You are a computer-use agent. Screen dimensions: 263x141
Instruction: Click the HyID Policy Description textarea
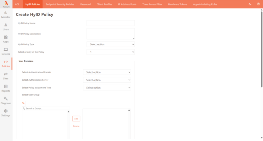click(111, 34)
